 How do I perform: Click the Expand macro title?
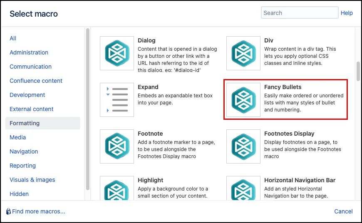(148, 87)
